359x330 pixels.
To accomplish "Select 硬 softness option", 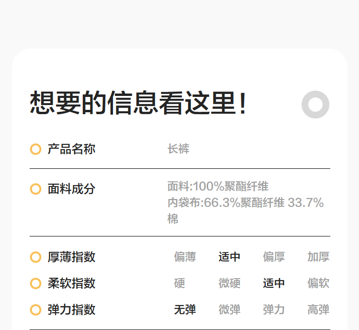I will (x=179, y=283).
